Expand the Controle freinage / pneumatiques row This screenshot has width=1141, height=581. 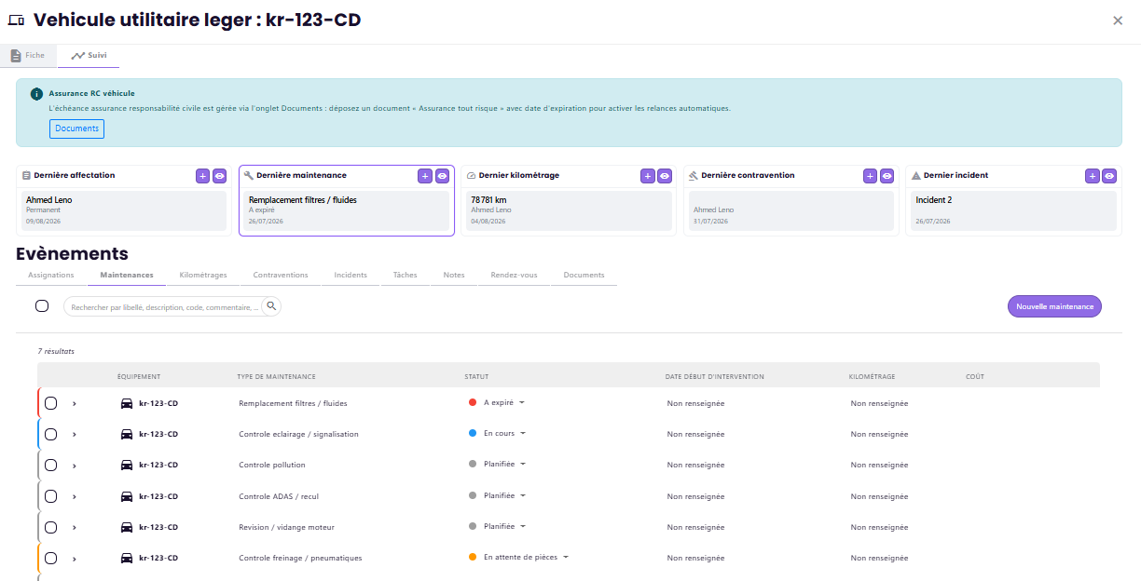pos(75,558)
